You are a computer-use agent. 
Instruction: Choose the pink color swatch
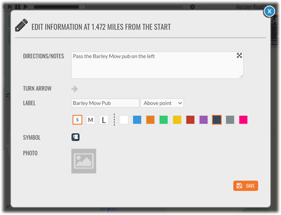[x=243, y=120]
